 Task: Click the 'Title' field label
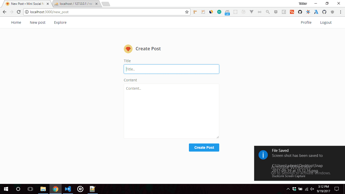127,61
